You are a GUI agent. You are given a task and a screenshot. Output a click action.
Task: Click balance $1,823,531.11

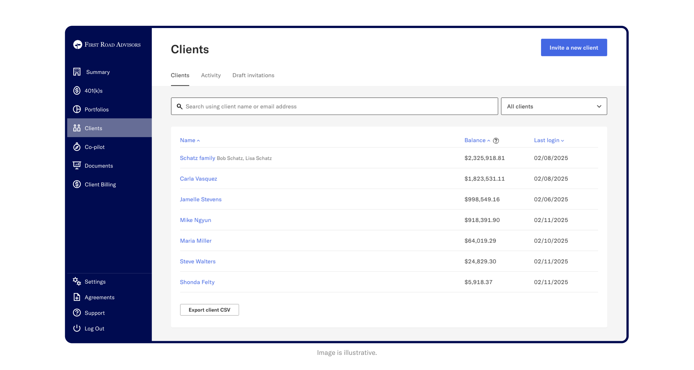(x=485, y=179)
